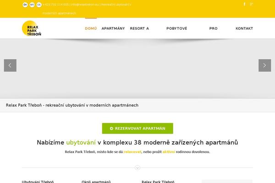The width and height of the screenshot is (275, 183).
Task: Show previous slide with left arrow
Action: pyautogui.click(x=10, y=65)
